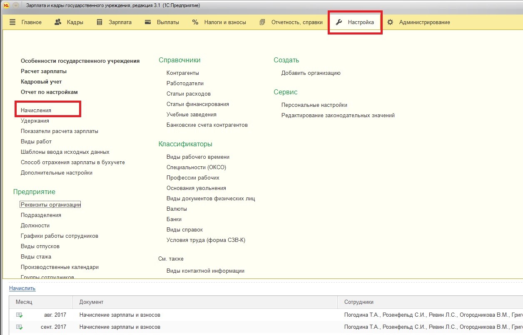This screenshot has width=523, height=335.
Task: Open Профессии рабочих classifier
Action: point(193,177)
